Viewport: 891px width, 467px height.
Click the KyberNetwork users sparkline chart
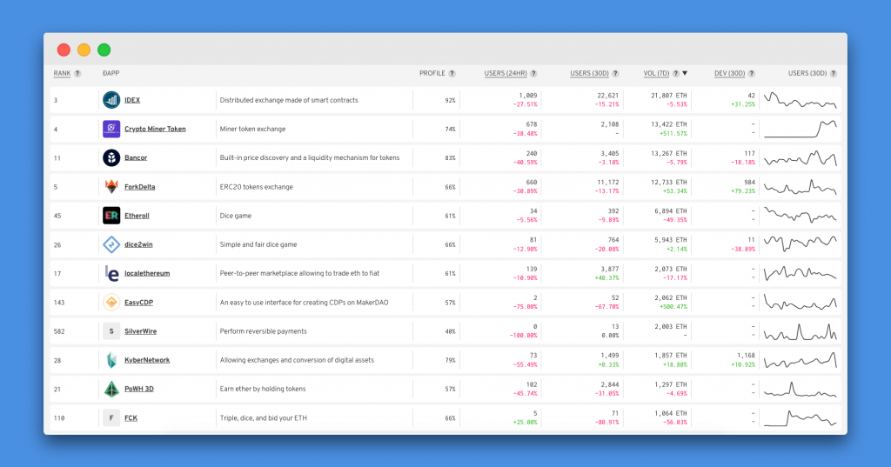coord(801,360)
